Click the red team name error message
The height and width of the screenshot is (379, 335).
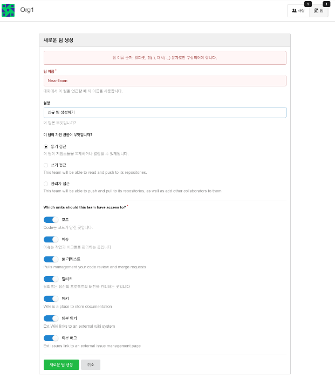[165, 58]
